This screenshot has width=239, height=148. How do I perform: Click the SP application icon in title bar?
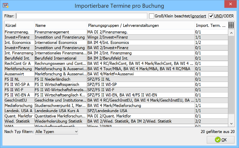(x=6, y=6)
